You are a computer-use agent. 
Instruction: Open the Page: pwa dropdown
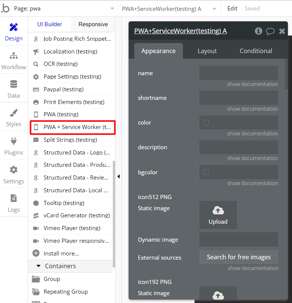coord(64,9)
